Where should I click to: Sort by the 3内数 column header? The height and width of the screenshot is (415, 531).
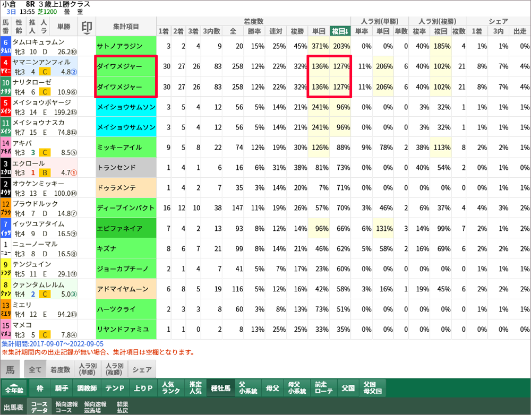pyautogui.click(x=211, y=31)
